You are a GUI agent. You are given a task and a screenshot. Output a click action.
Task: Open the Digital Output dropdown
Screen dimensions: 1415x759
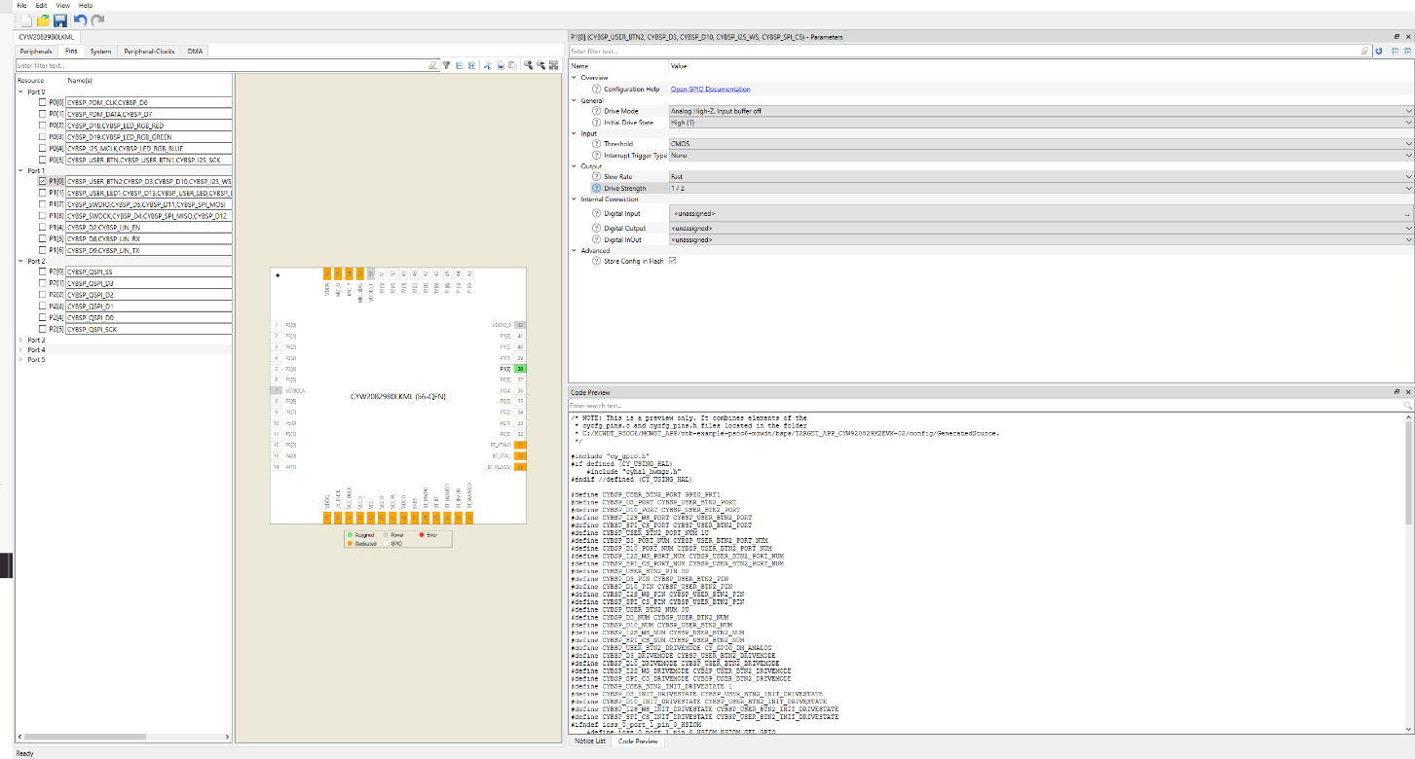tap(1040, 228)
